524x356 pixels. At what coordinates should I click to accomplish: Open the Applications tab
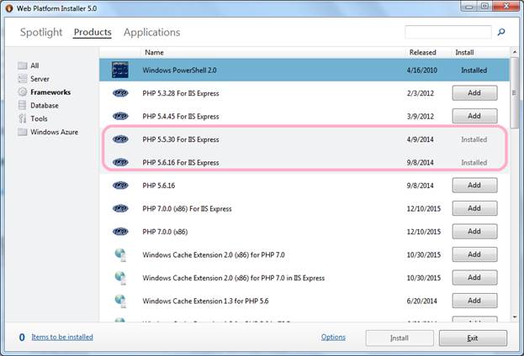point(151,33)
